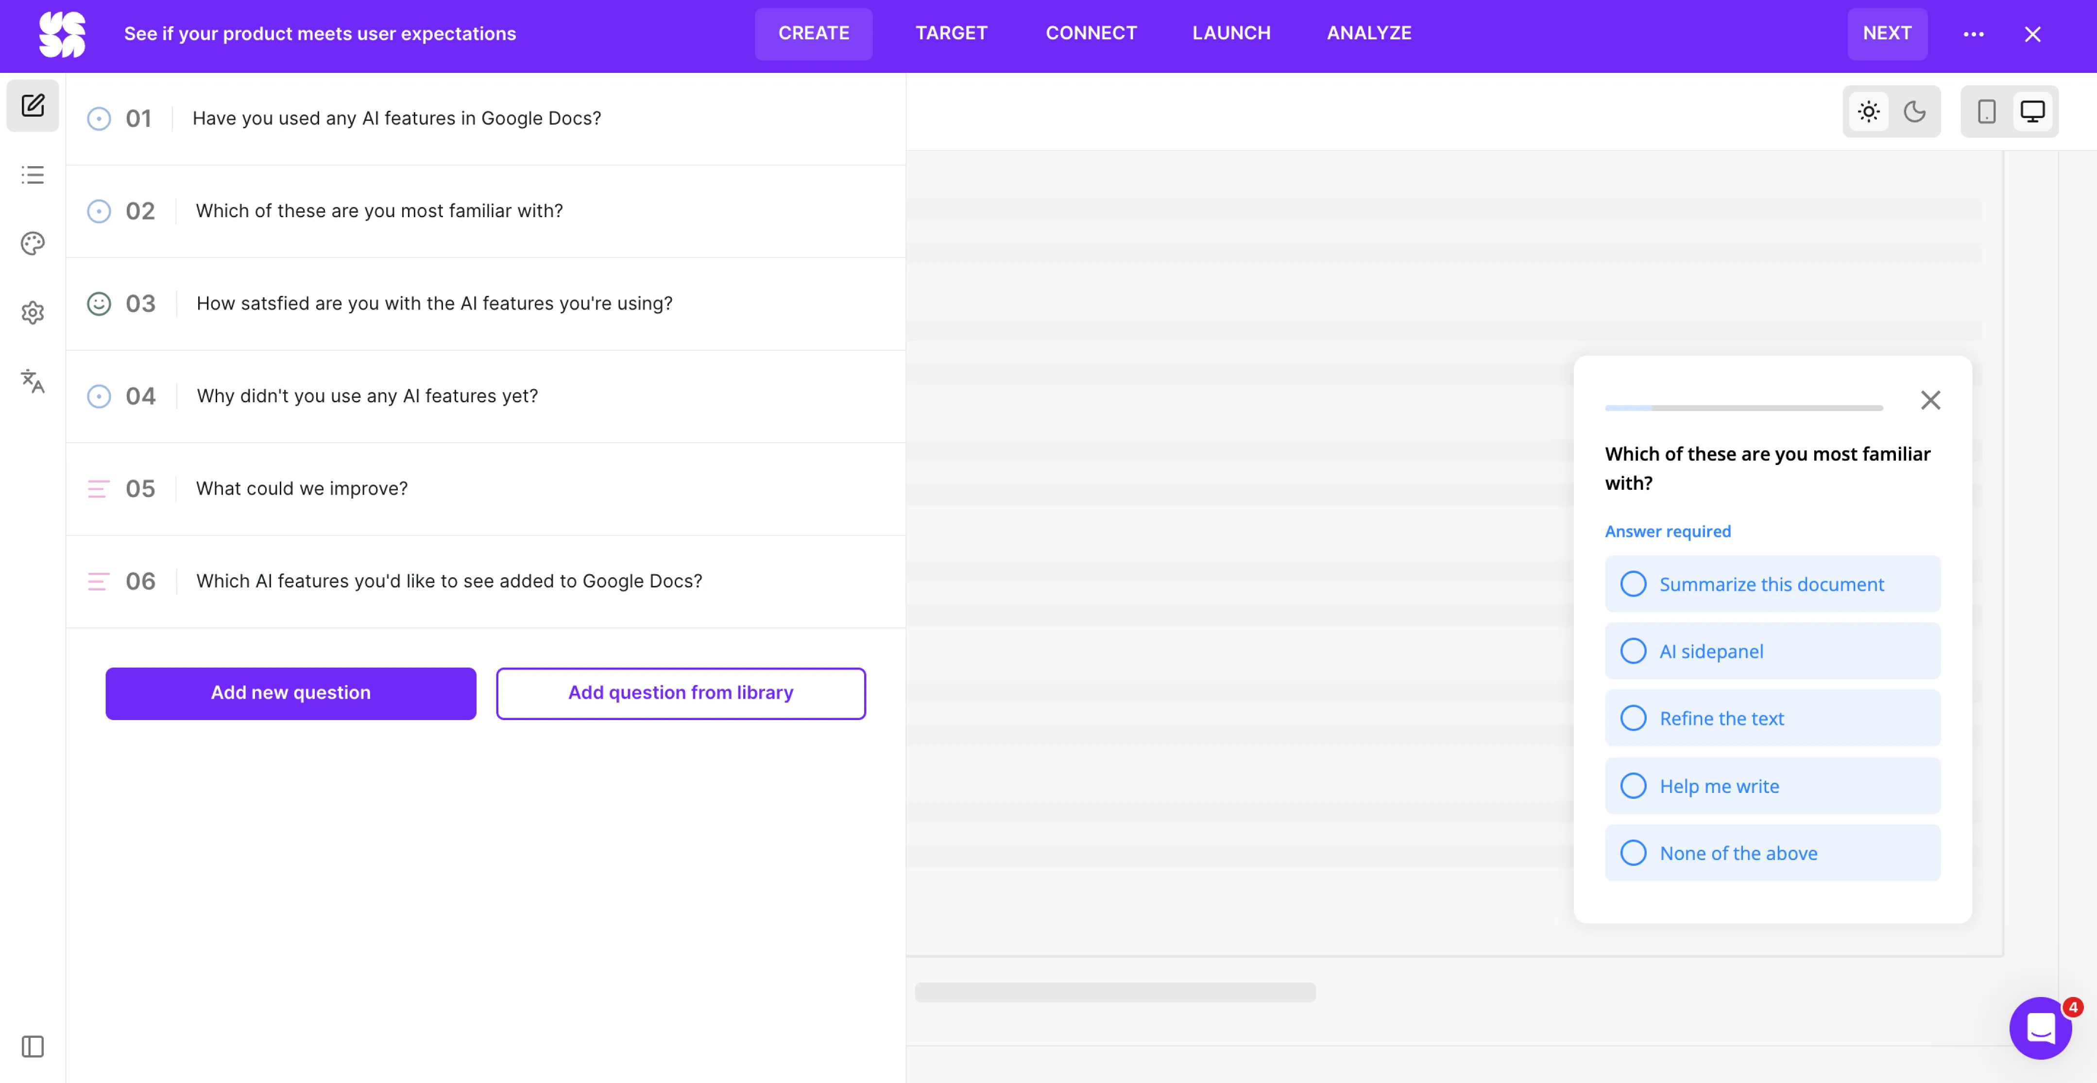2097x1083 pixels.
Task: Click the Survicate logo icon
Action: 62,34
